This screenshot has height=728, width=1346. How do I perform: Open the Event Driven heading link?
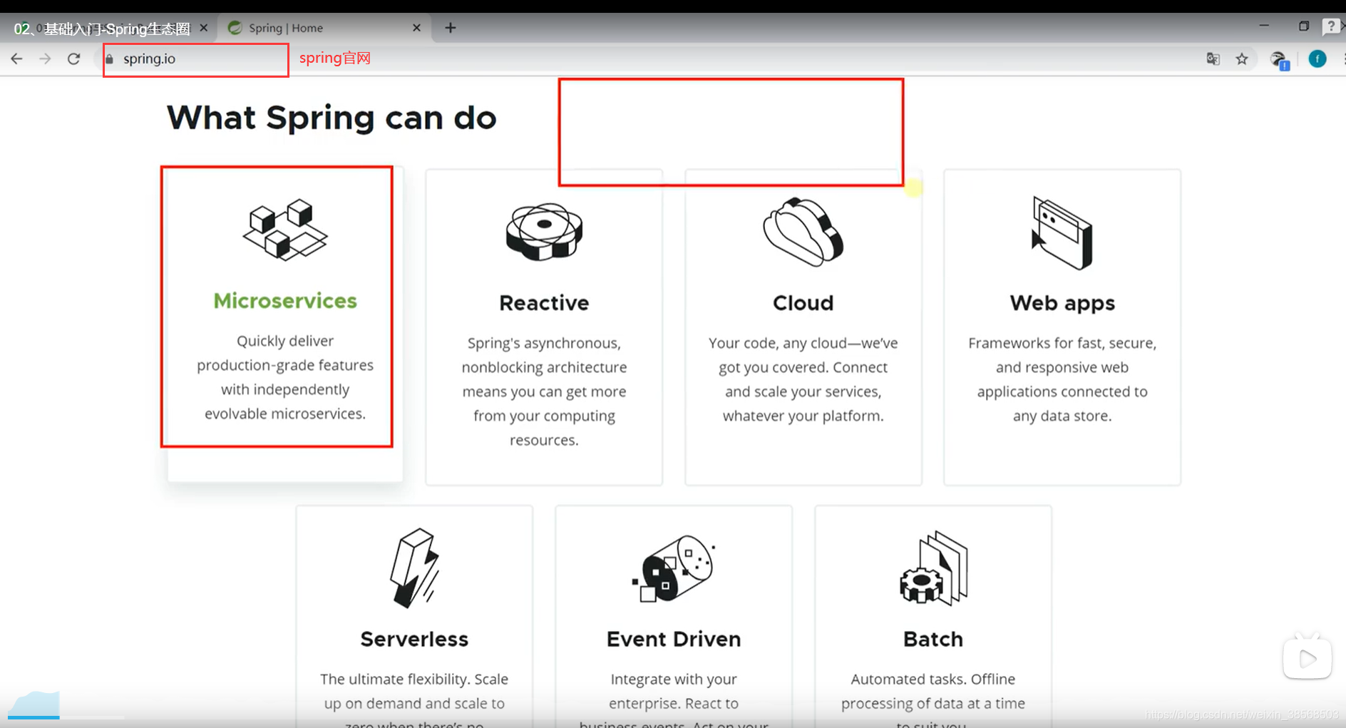click(674, 639)
